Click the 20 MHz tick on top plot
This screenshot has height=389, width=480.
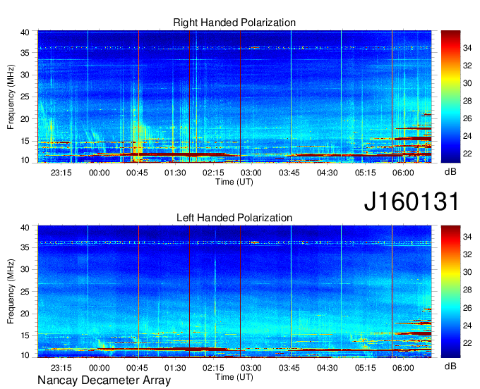[25, 119]
